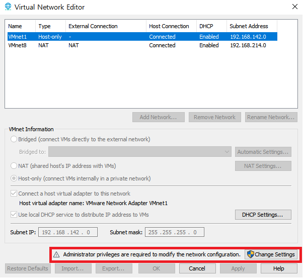Select the VMnet8 network row

coord(142,45)
